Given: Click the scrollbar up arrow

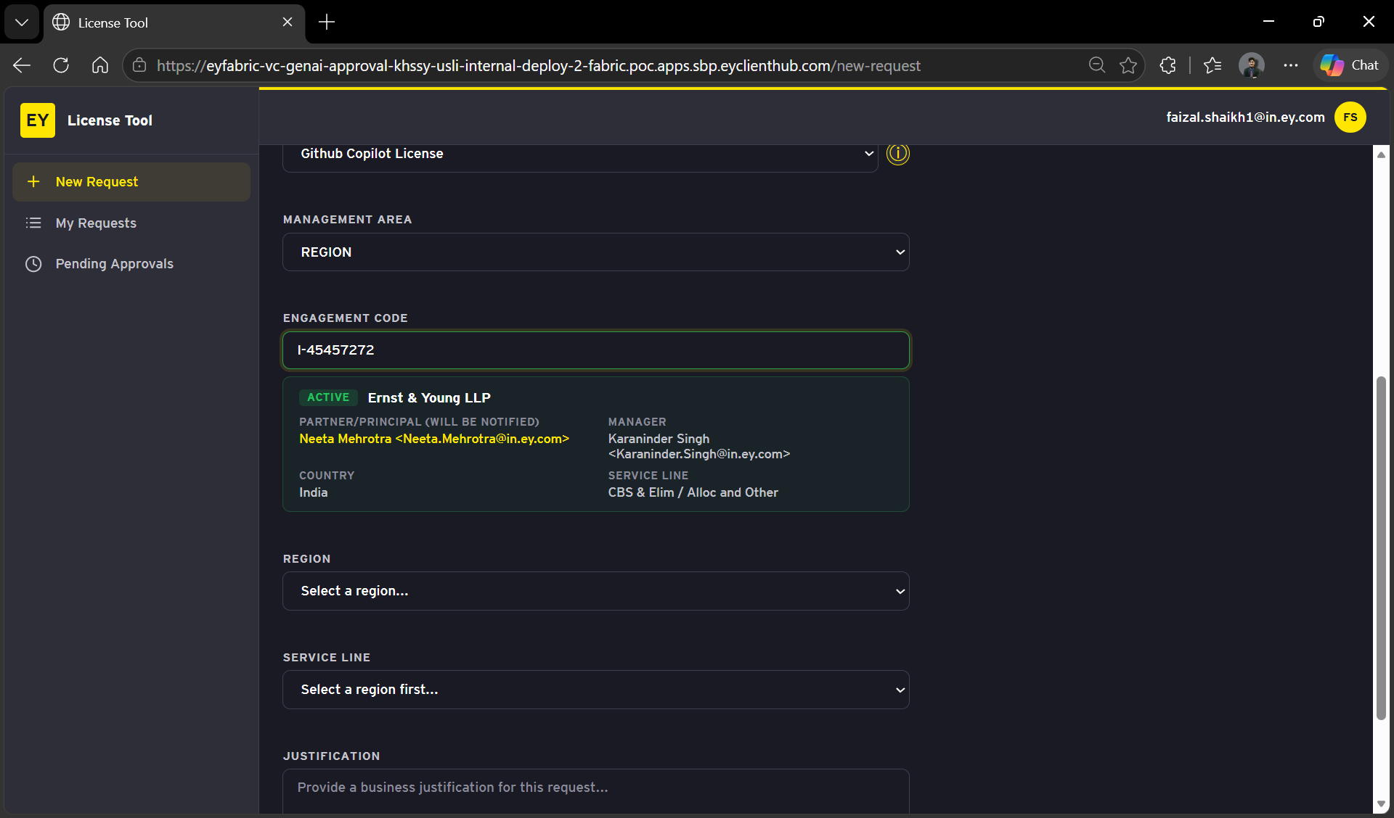Looking at the screenshot, I should [x=1381, y=154].
